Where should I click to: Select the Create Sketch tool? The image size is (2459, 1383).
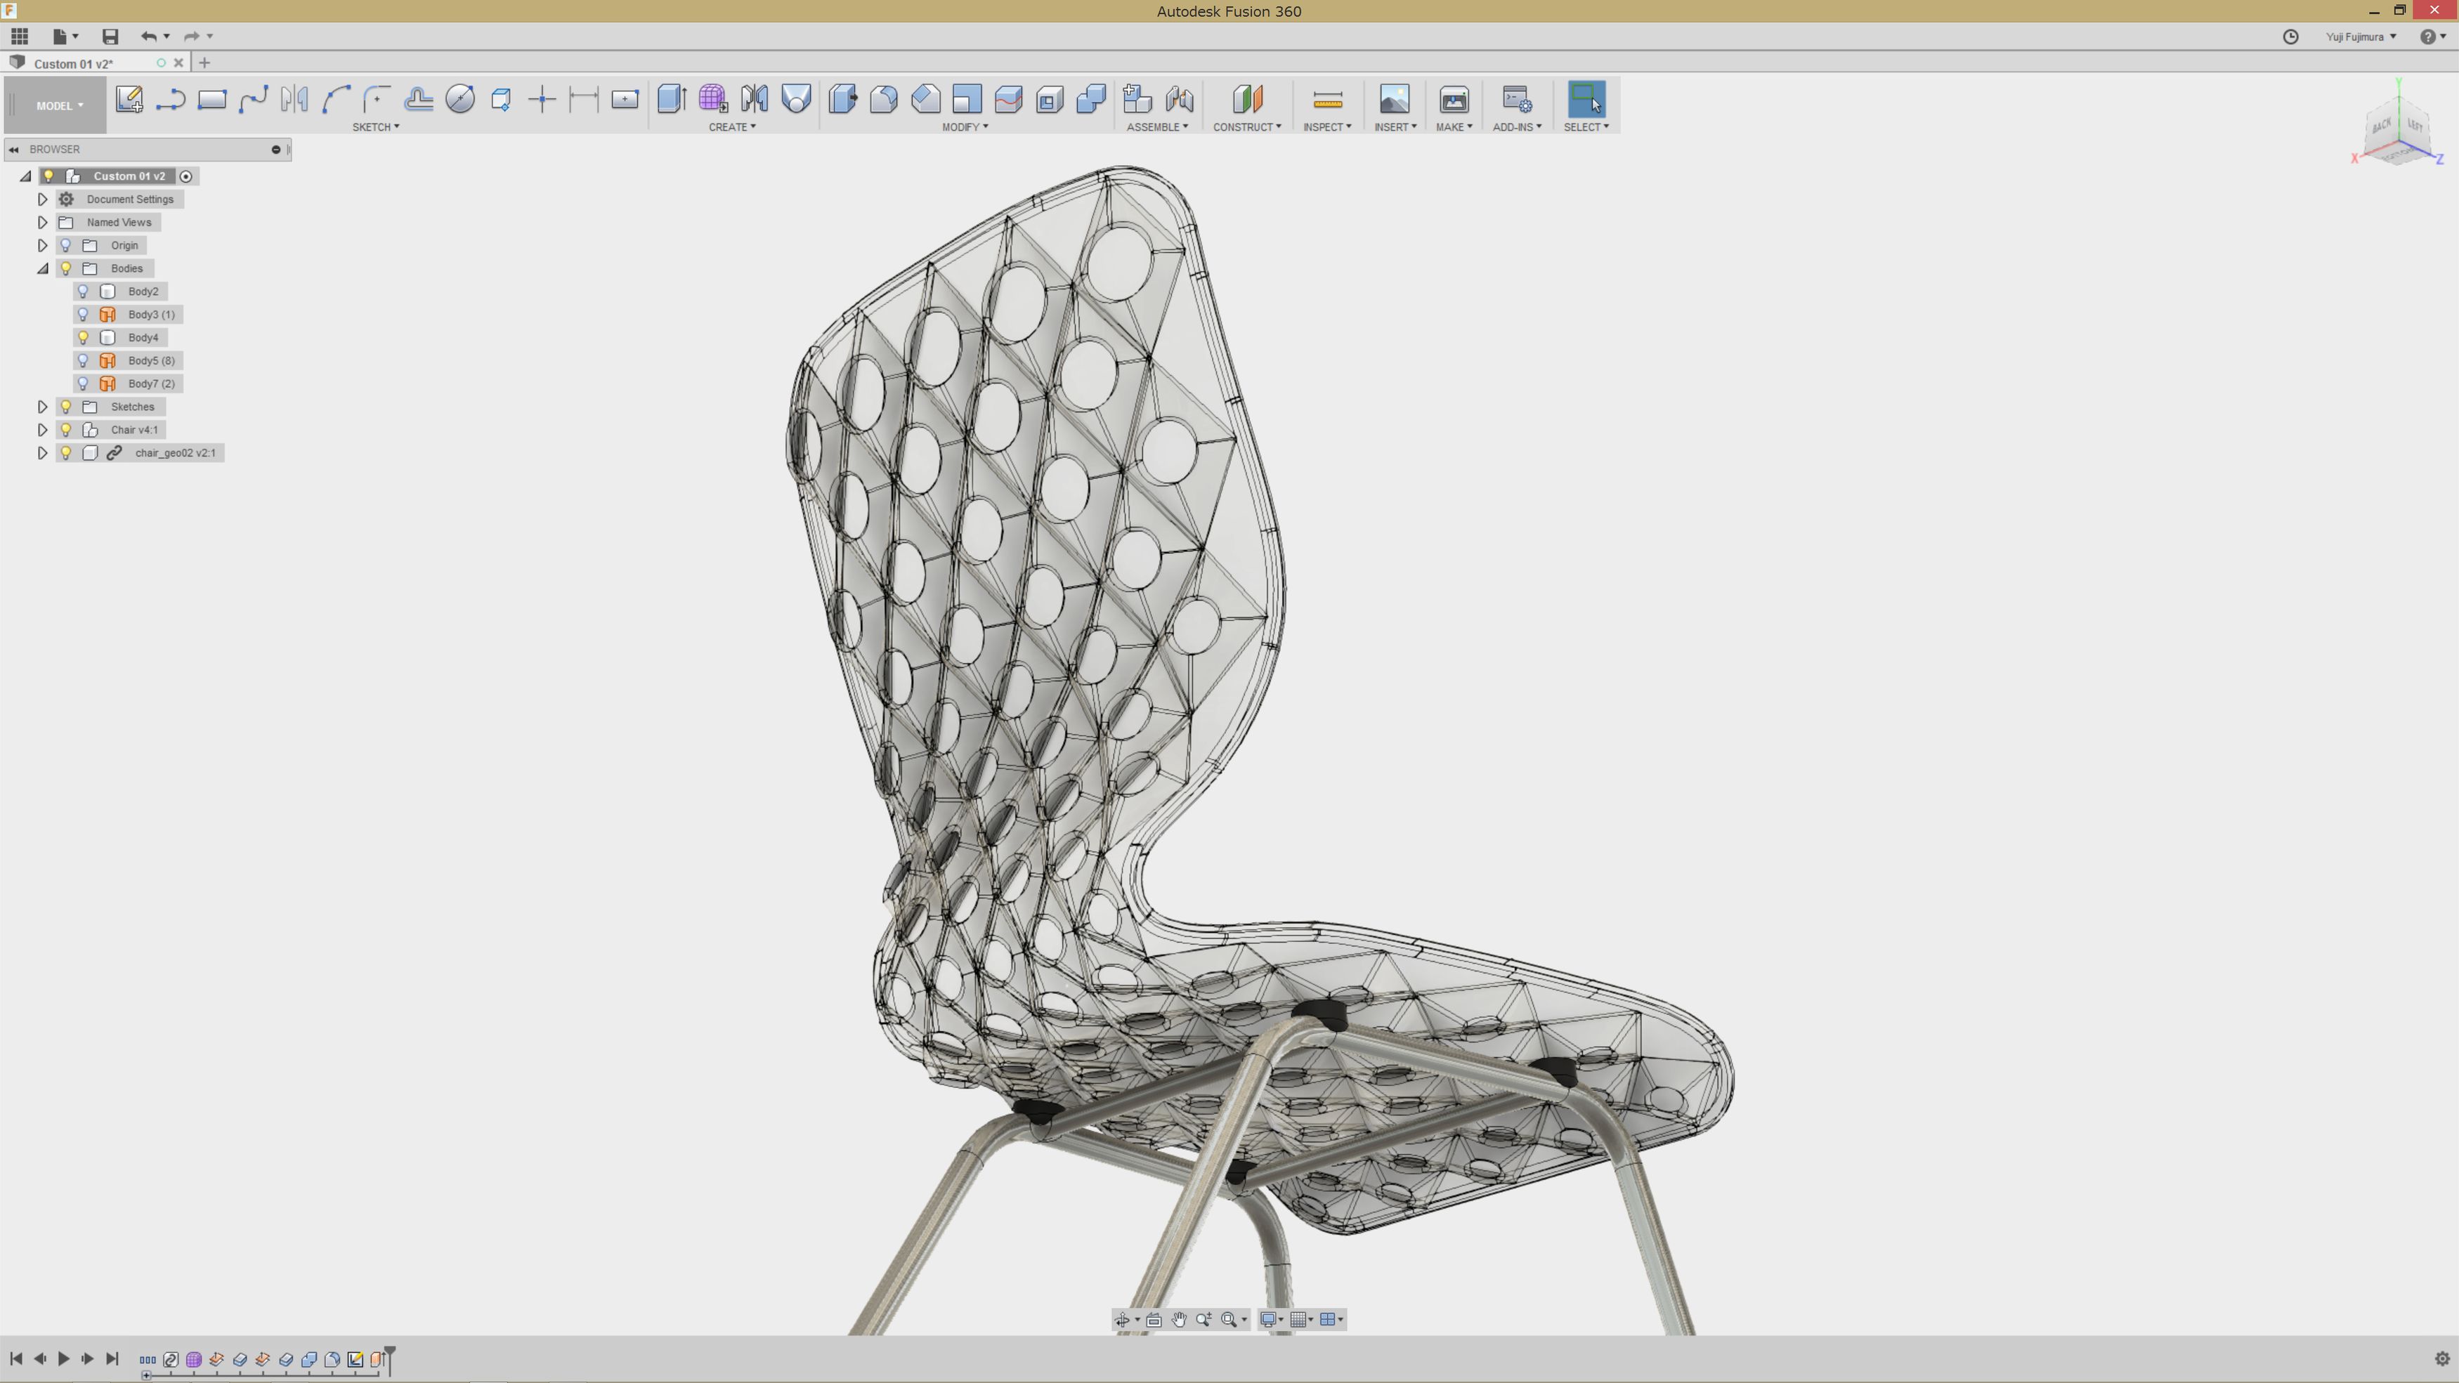click(130, 99)
